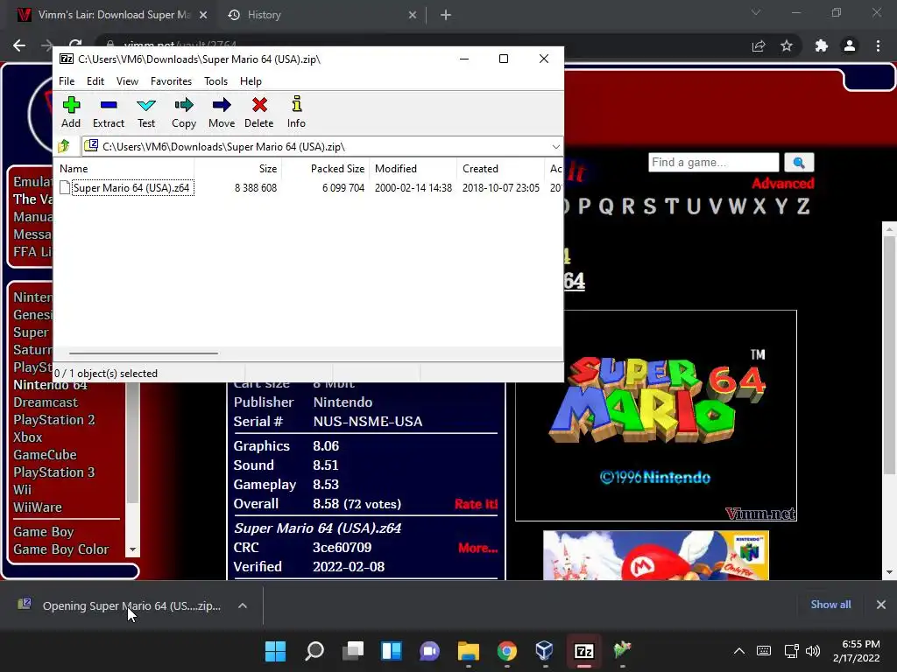Click the share page icon in Chrome
Image resolution: width=897 pixels, height=672 pixels.
point(759,45)
